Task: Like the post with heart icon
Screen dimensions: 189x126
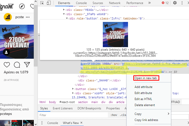Action: (x=7, y=65)
